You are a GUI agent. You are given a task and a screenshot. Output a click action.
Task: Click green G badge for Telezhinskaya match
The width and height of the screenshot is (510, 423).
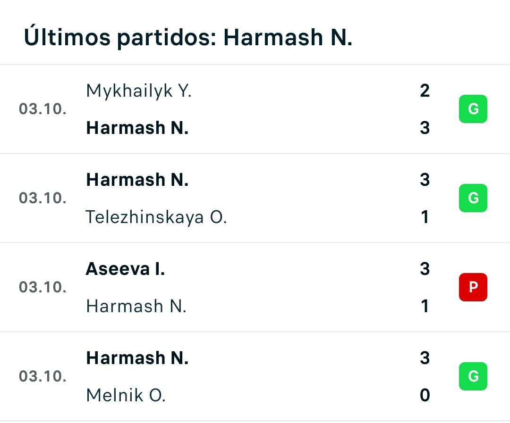click(473, 198)
